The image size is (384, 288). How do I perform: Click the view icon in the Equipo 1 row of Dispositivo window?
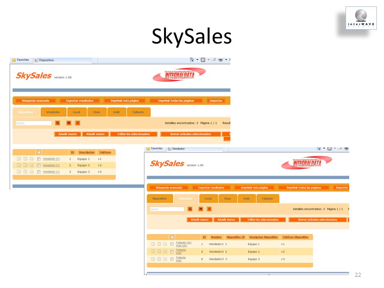[32, 159]
